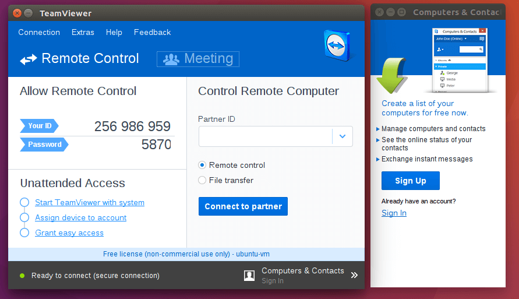Open the Help menu
This screenshot has height=299, width=519.
114,32
